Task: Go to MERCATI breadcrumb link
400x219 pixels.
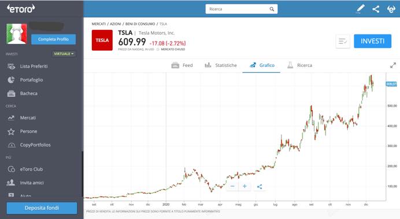Action: (x=99, y=24)
